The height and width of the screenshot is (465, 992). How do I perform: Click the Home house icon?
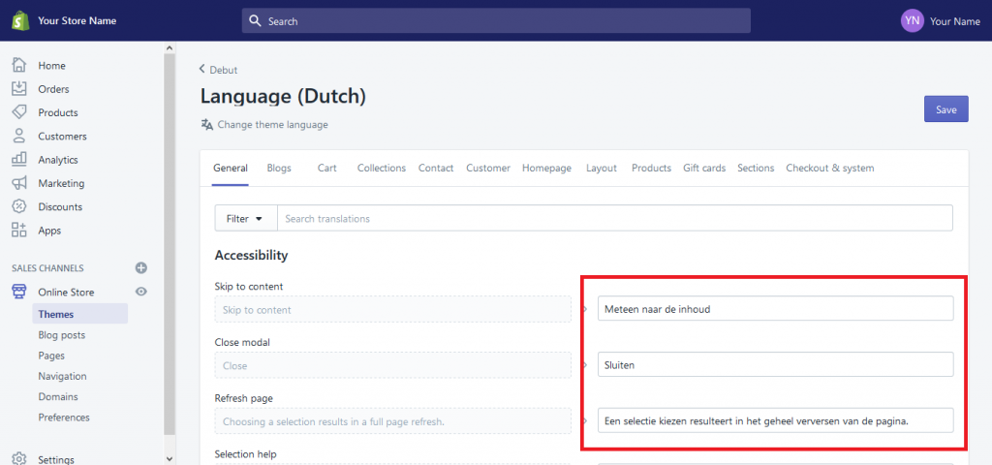coord(19,65)
